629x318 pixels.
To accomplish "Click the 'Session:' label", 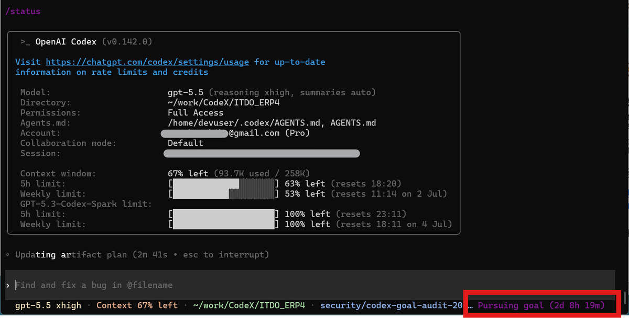I will tap(41, 153).
